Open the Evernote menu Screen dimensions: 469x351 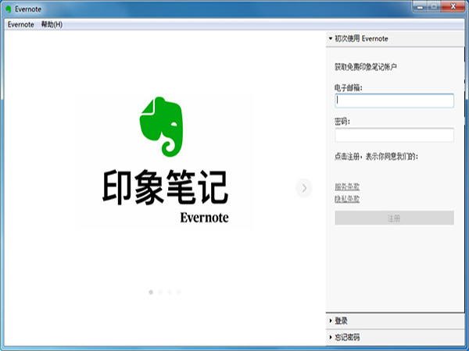[x=20, y=24]
